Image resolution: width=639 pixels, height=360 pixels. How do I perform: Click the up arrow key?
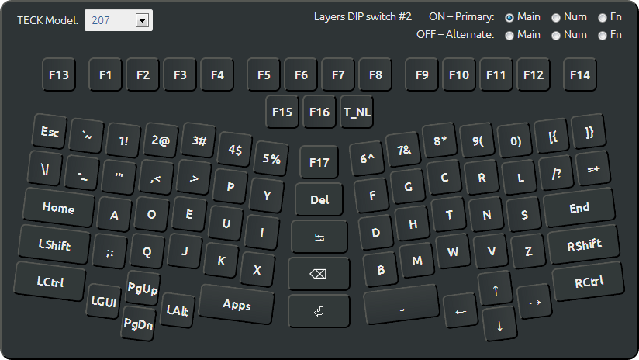(x=495, y=289)
